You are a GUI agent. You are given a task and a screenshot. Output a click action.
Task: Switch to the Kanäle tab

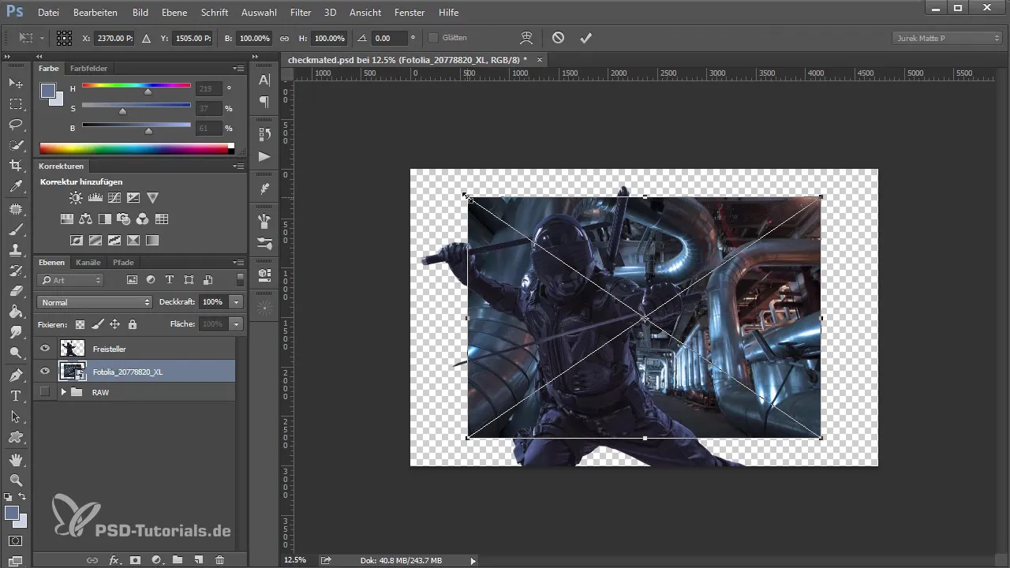click(x=88, y=262)
